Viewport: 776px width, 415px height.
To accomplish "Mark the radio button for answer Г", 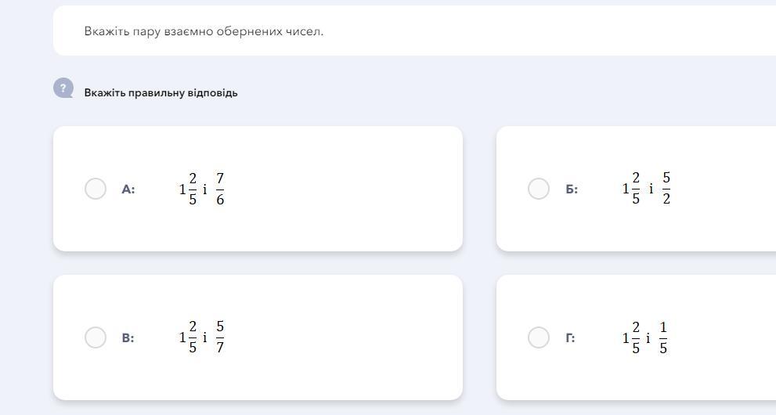I will [x=539, y=337].
